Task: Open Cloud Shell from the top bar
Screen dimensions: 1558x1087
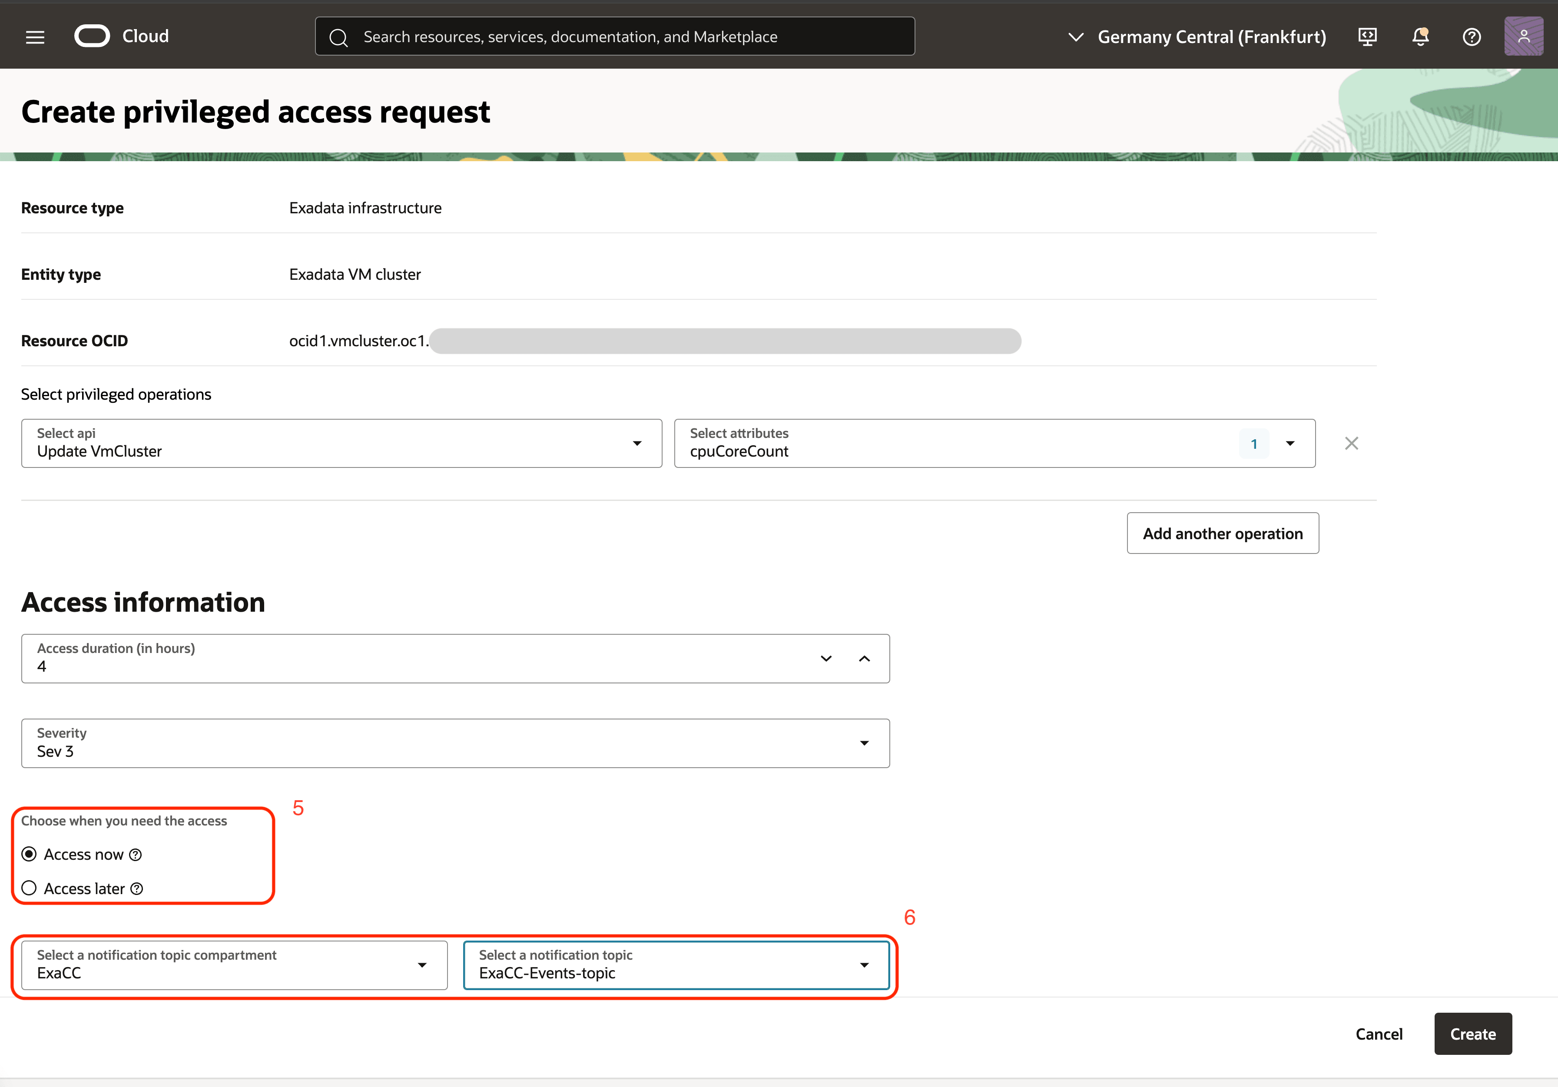Action: tap(1367, 36)
